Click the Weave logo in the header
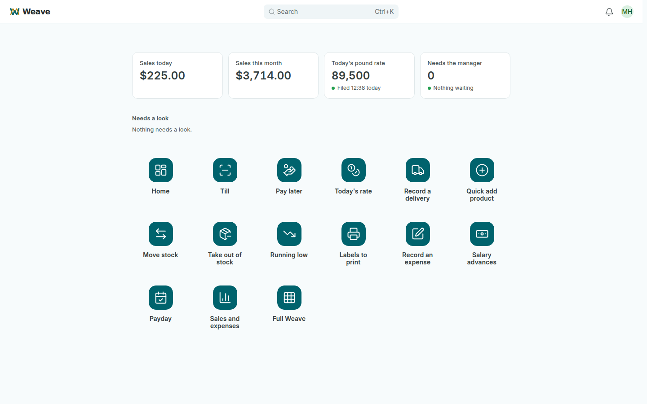The height and width of the screenshot is (404, 647). click(x=30, y=12)
